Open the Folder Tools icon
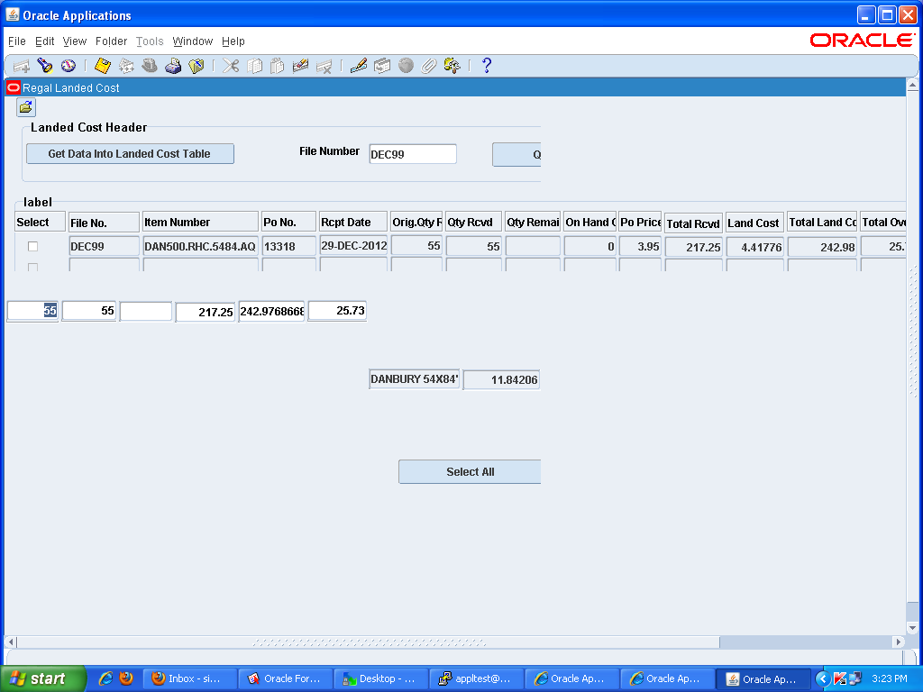The image size is (923, 692). pyautogui.click(x=452, y=66)
